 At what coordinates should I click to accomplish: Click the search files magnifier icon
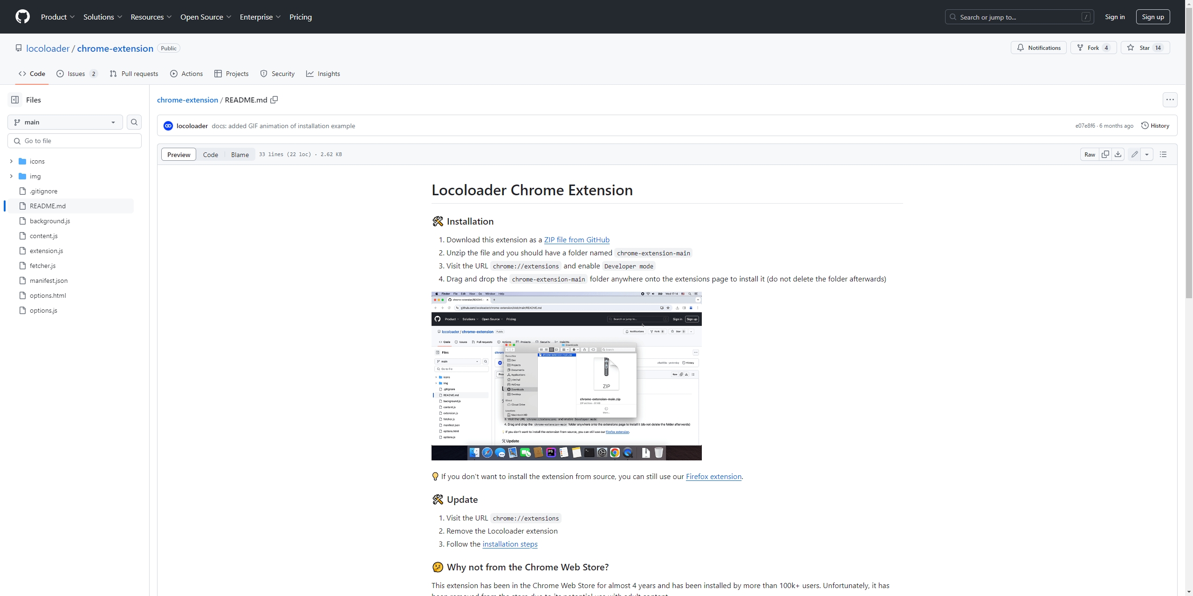coord(134,122)
